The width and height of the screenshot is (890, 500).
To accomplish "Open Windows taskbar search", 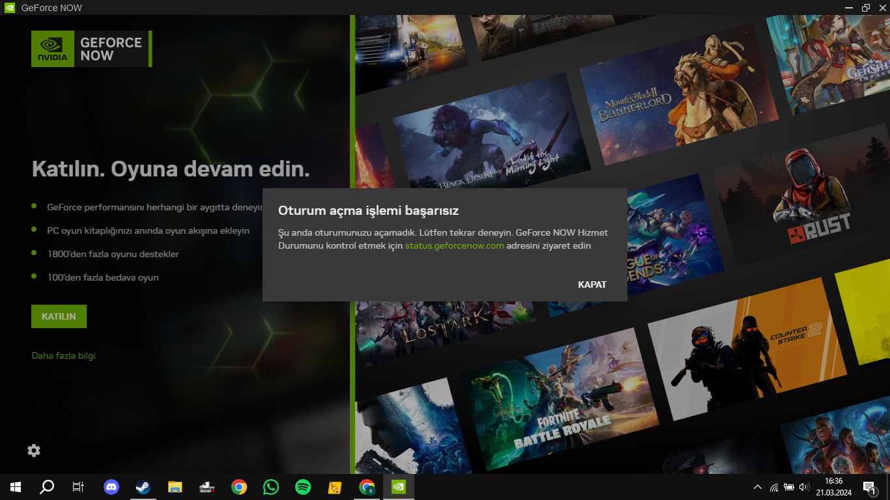I will coord(47,487).
